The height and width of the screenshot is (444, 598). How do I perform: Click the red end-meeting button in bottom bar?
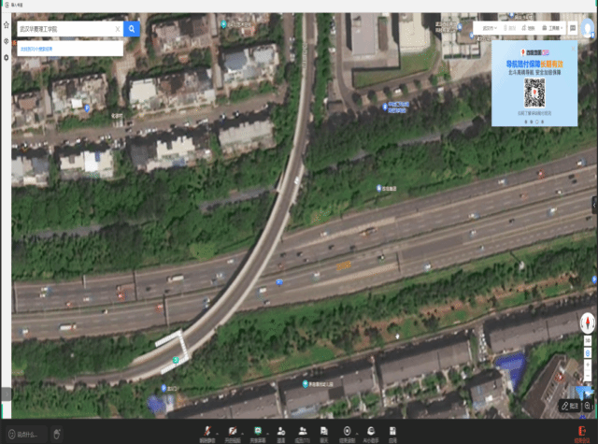click(x=579, y=435)
